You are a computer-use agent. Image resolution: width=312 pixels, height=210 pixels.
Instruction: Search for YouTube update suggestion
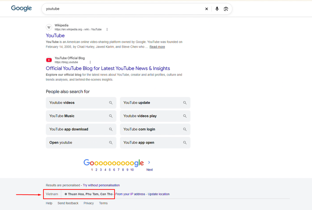tap(155, 103)
